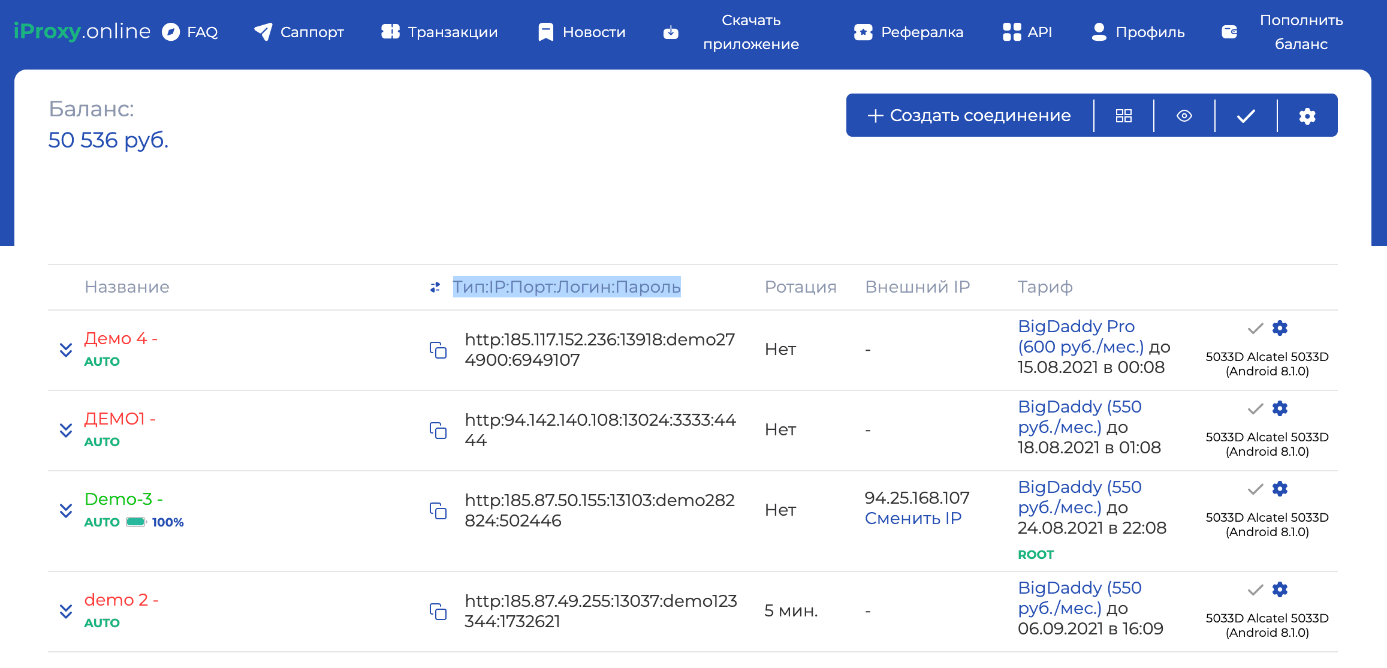Click the Скачать приложение download icon

(x=671, y=32)
